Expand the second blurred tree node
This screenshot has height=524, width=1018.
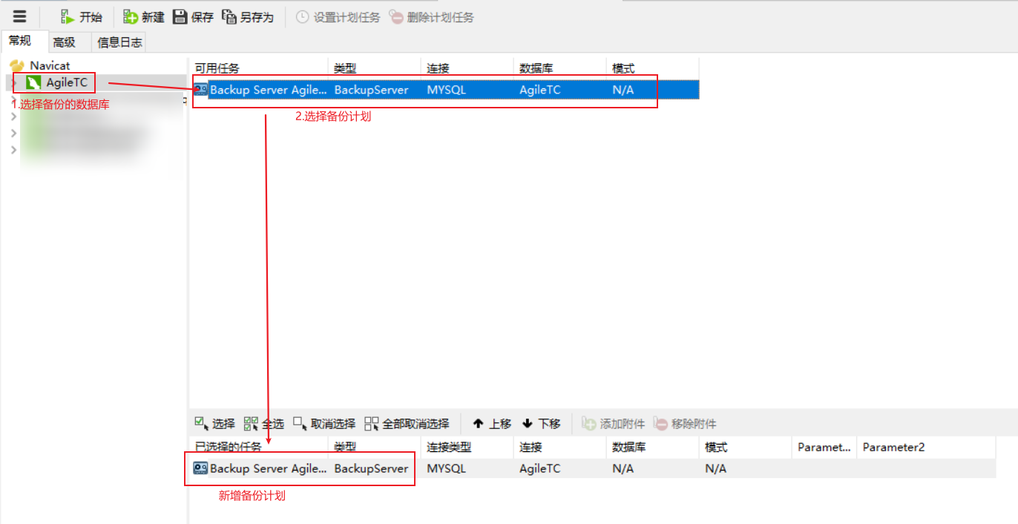[14, 117]
